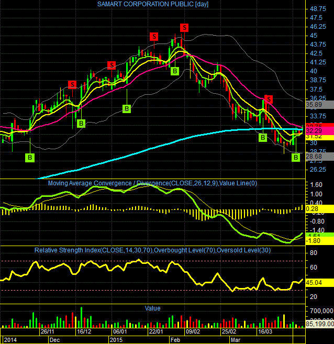Select the 33.75 price axis label
The image size is (334, 344).
pos(318,116)
